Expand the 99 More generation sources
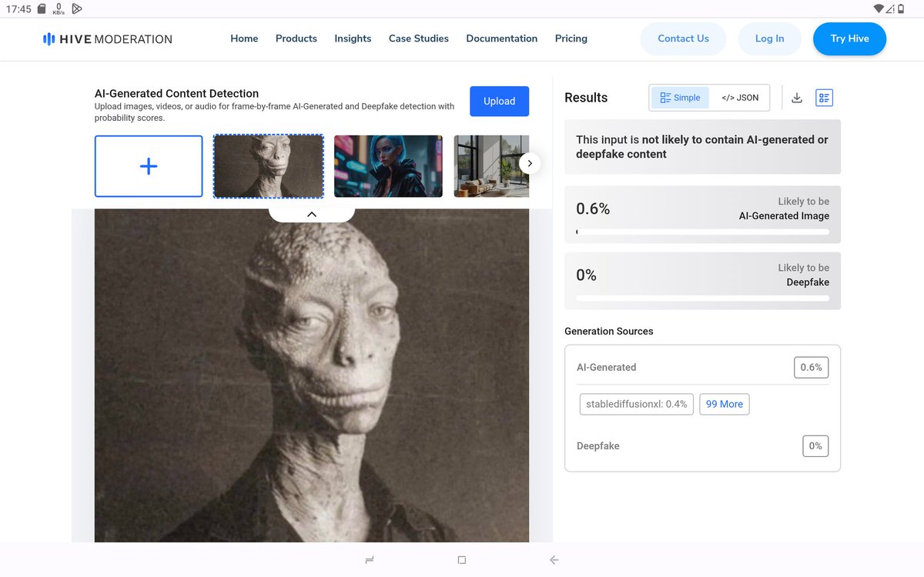The width and height of the screenshot is (924, 577). [x=724, y=404]
